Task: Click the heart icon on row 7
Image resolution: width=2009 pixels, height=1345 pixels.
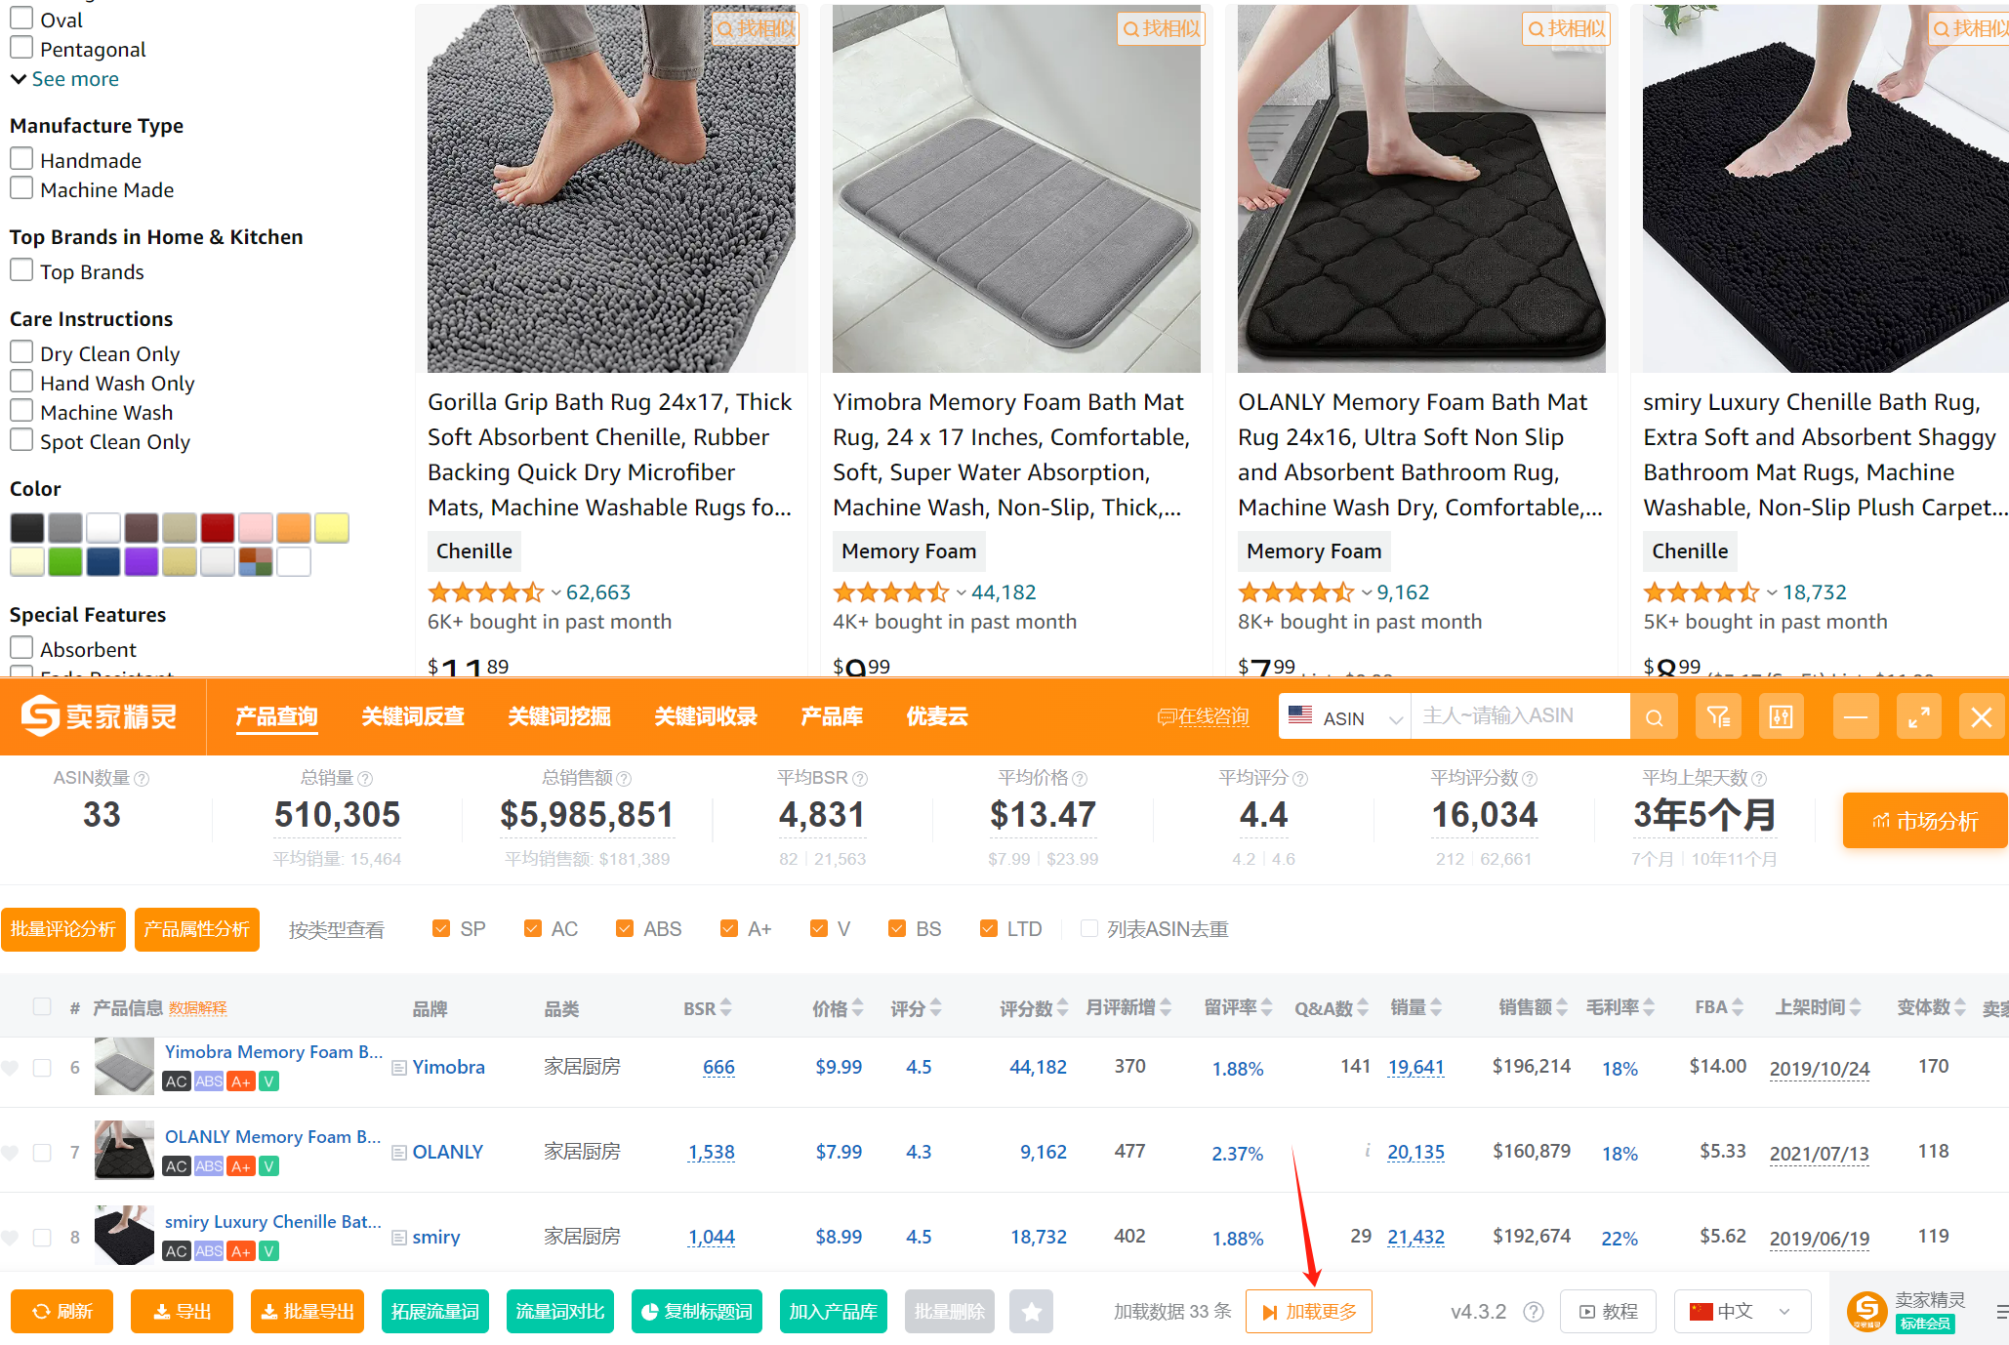Action: click(10, 1153)
